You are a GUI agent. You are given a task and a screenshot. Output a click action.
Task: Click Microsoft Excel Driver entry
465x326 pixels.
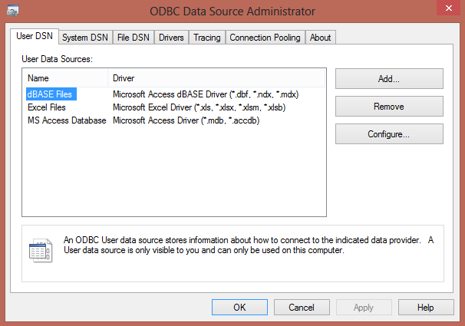pyautogui.click(x=199, y=107)
